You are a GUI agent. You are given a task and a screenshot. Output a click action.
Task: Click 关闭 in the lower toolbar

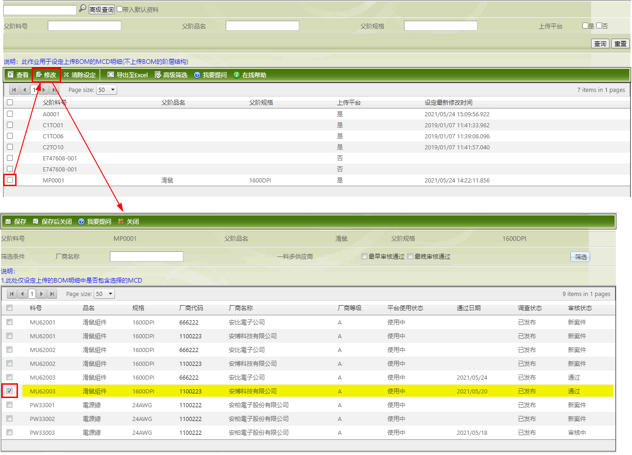[x=129, y=222]
